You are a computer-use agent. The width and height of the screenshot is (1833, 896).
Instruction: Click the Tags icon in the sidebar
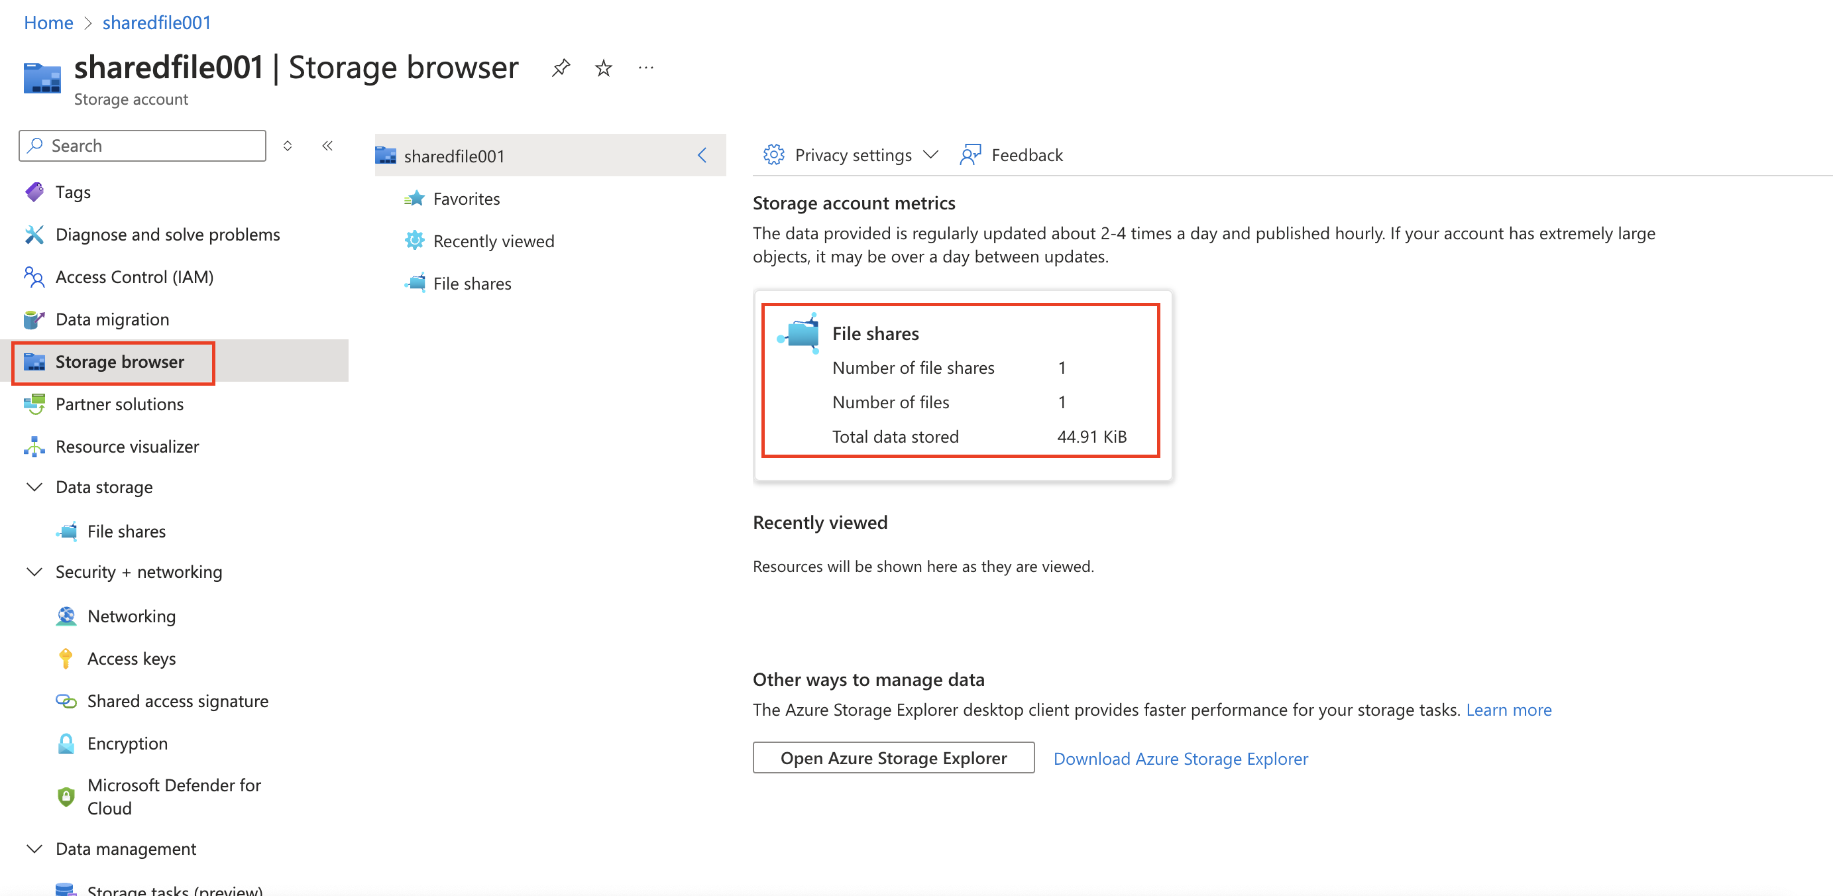(34, 192)
